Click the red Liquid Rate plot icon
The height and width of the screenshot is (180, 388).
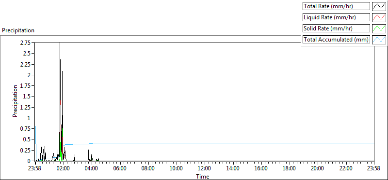(x=379, y=17)
